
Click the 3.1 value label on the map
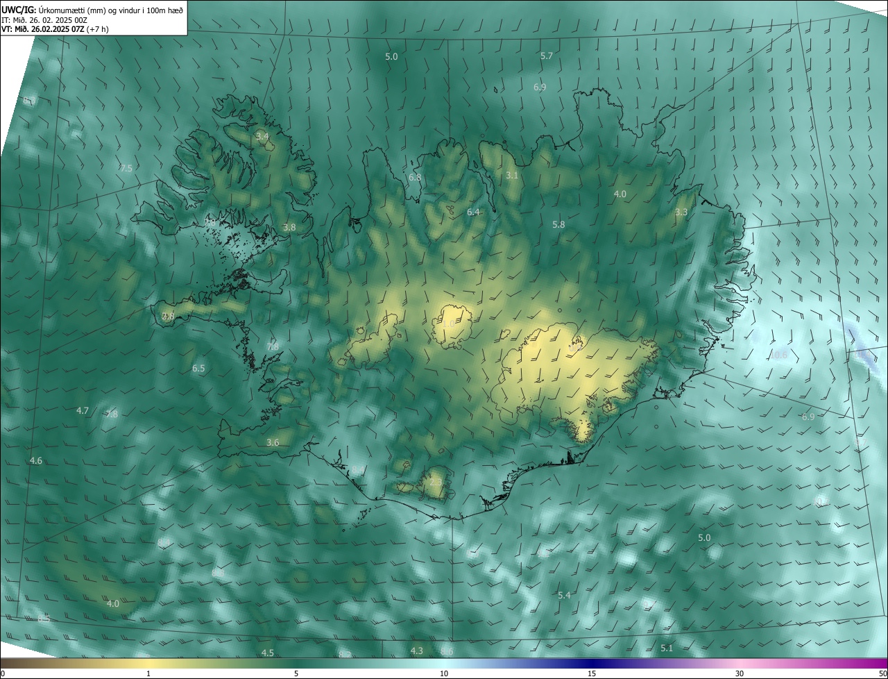(512, 176)
